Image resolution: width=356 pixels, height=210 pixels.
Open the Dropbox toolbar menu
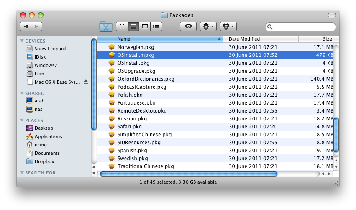pos(228,26)
